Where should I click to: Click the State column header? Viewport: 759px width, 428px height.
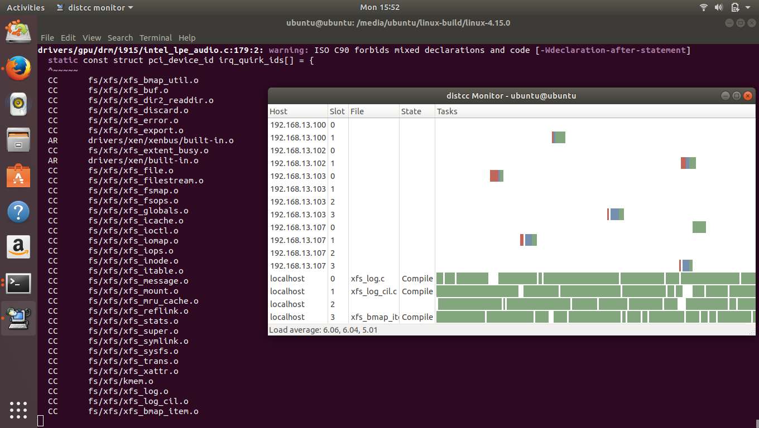[x=417, y=111]
